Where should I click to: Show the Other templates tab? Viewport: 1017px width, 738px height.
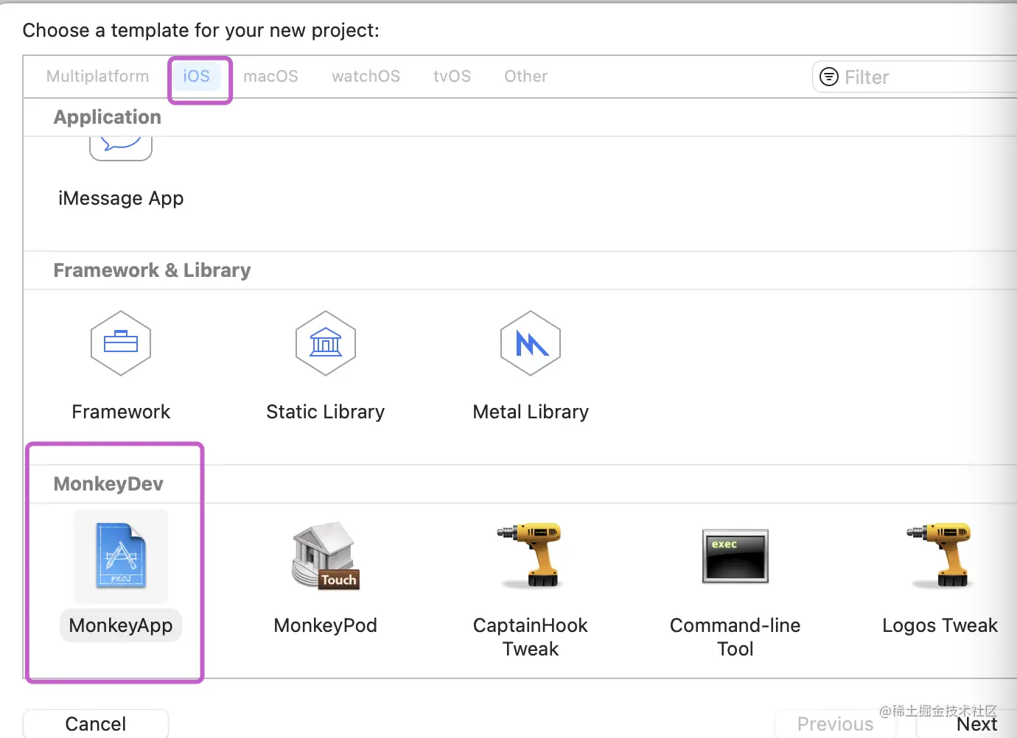point(526,77)
